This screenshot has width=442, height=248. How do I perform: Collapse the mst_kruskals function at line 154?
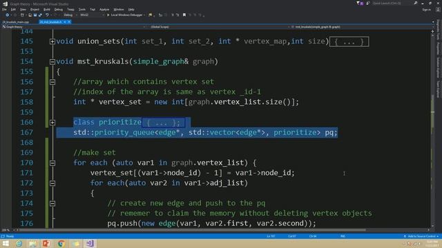point(52,62)
